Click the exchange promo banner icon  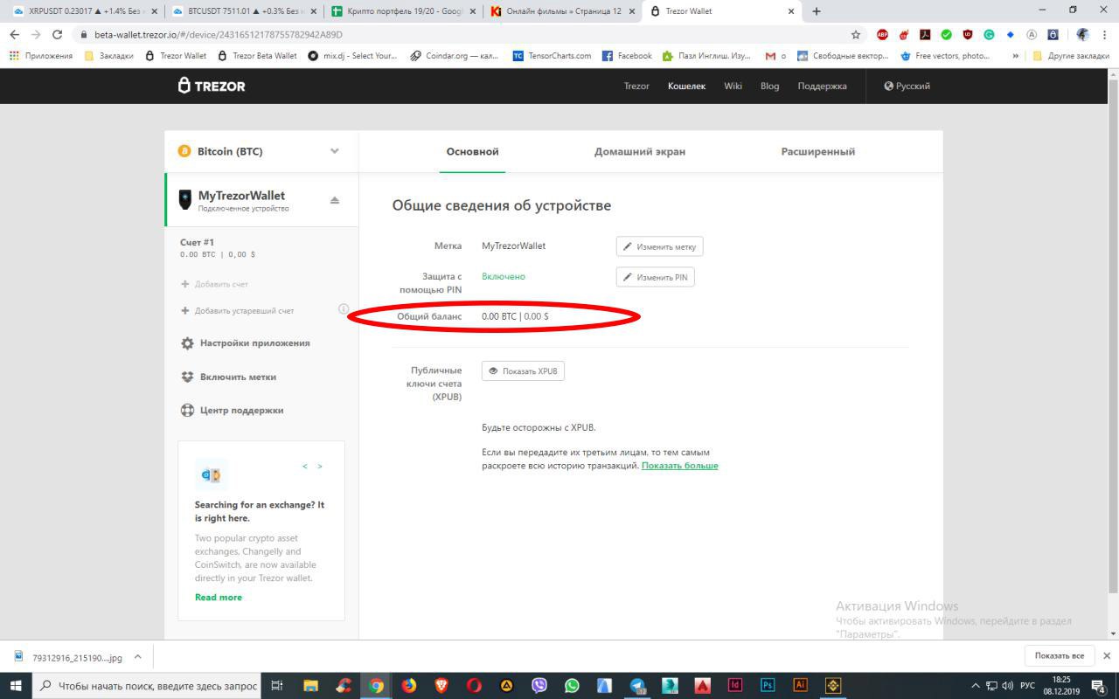click(x=211, y=474)
